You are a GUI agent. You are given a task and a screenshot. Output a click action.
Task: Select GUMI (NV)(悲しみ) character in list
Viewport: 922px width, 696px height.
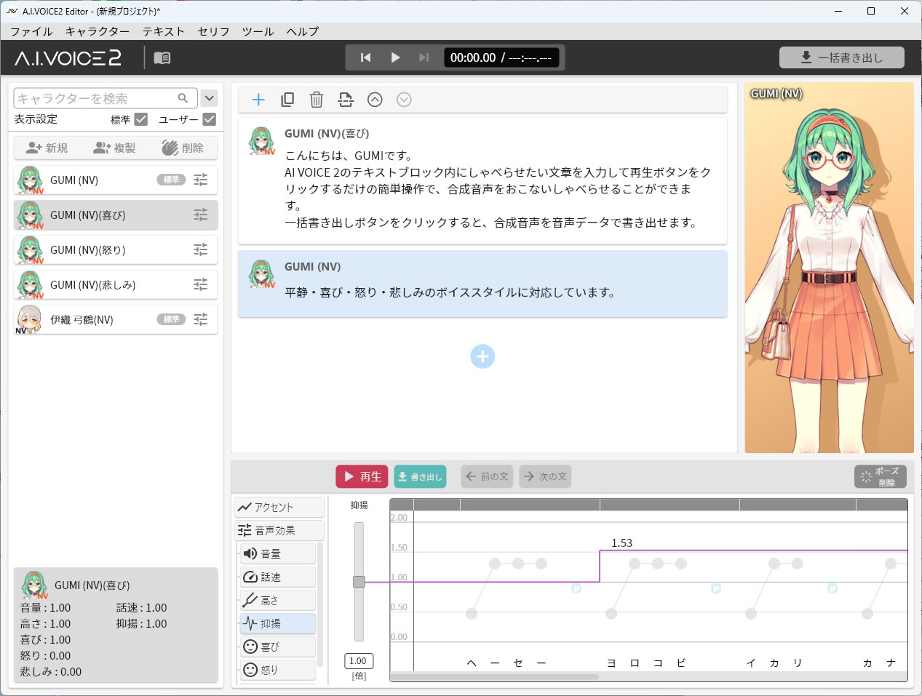[x=116, y=284]
